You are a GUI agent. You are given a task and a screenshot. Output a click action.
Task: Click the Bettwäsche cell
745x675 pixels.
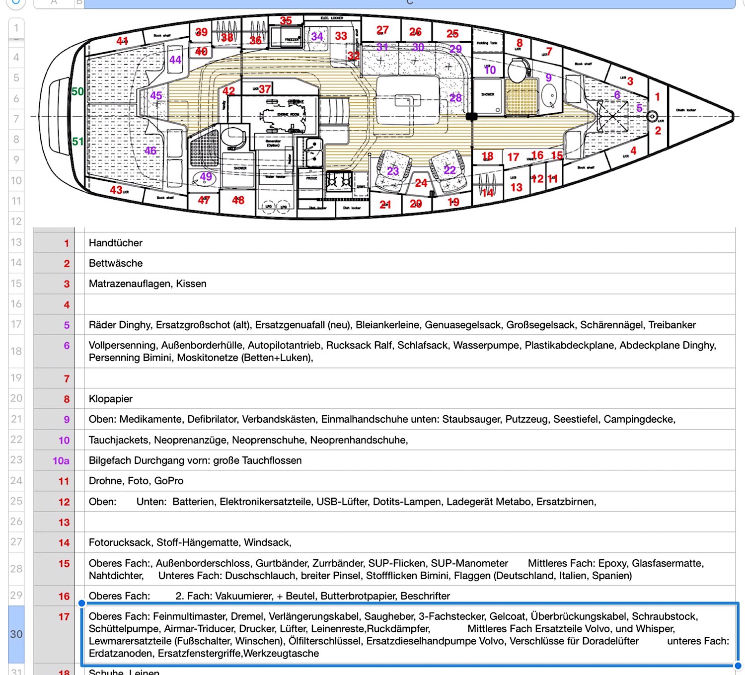(409, 263)
